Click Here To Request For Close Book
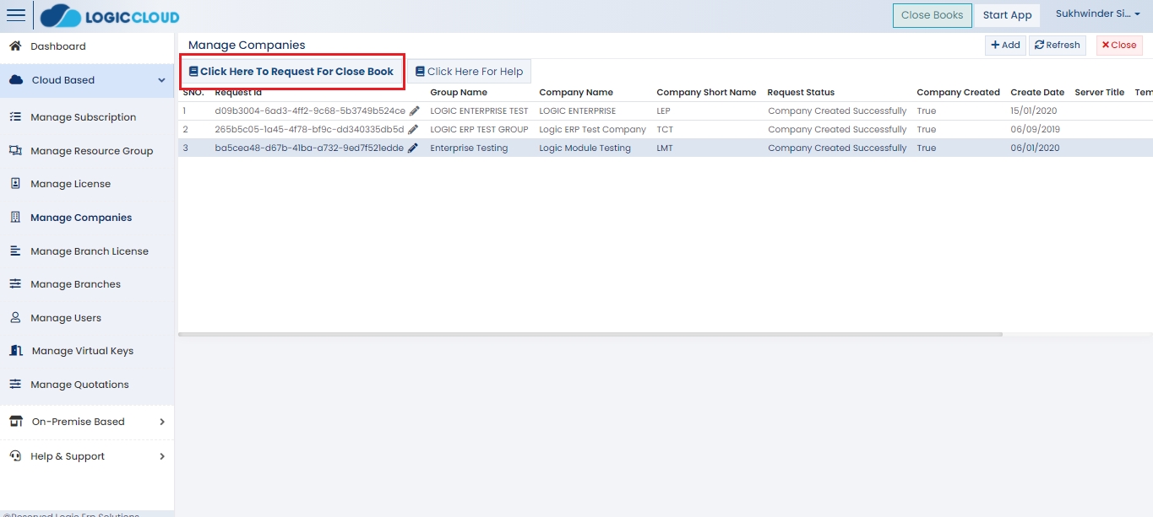This screenshot has width=1153, height=517. pyautogui.click(x=291, y=72)
